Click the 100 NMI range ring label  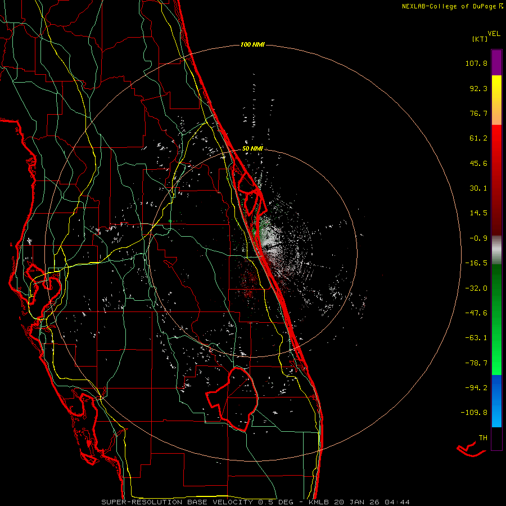[252, 44]
